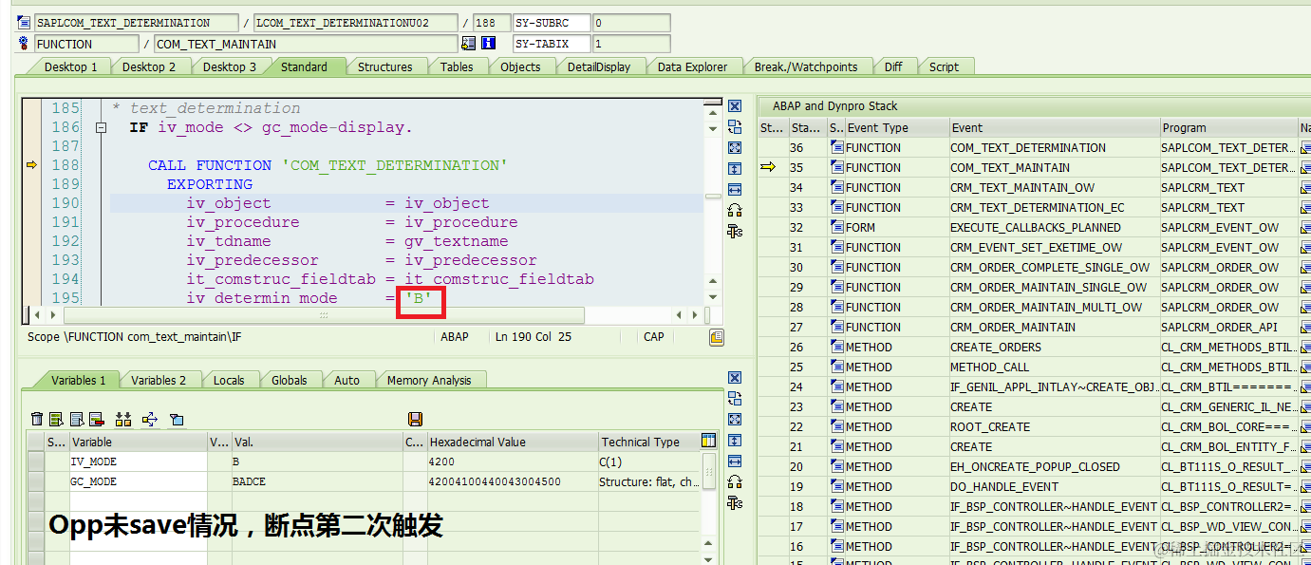1311x565 pixels.
Task: Switch to the Desktop 2 tab
Action: tap(149, 66)
